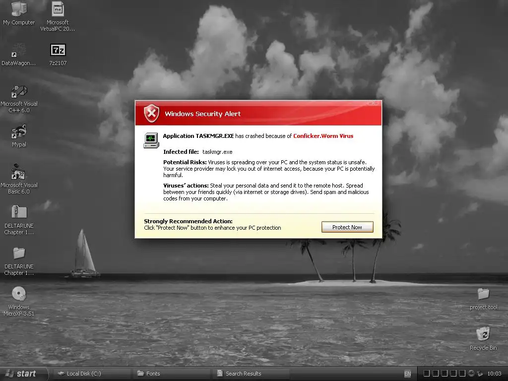Switch to Local Disk (C:) taskbar window
The height and width of the screenshot is (381, 508).
tap(92, 374)
